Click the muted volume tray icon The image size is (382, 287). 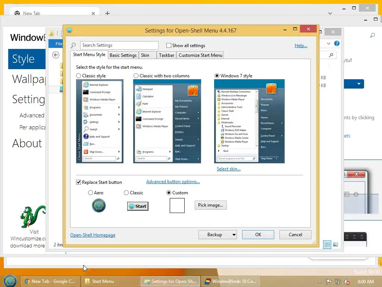[347, 282]
